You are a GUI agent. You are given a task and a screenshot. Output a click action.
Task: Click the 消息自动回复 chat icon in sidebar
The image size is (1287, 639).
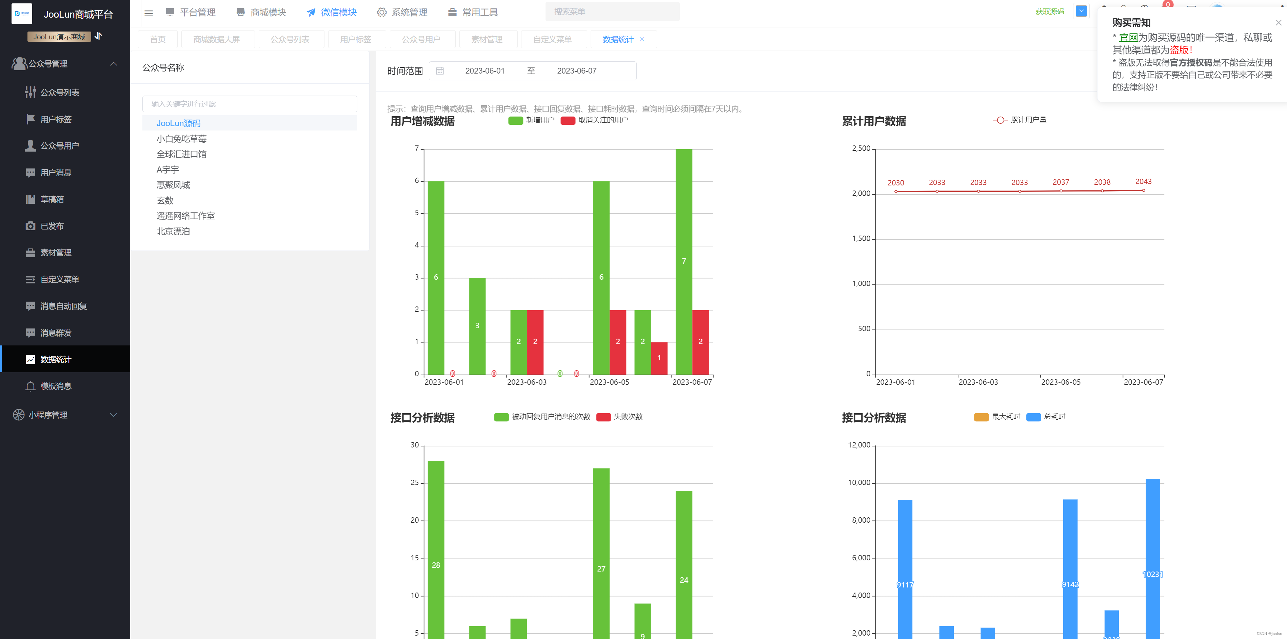tap(31, 306)
